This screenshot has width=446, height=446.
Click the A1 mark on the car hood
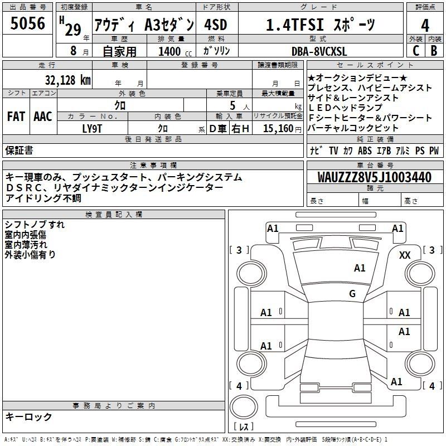[x=360, y=268]
